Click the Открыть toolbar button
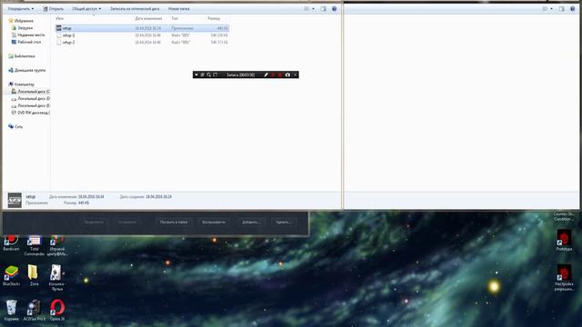The height and width of the screenshot is (327, 582). [53, 8]
